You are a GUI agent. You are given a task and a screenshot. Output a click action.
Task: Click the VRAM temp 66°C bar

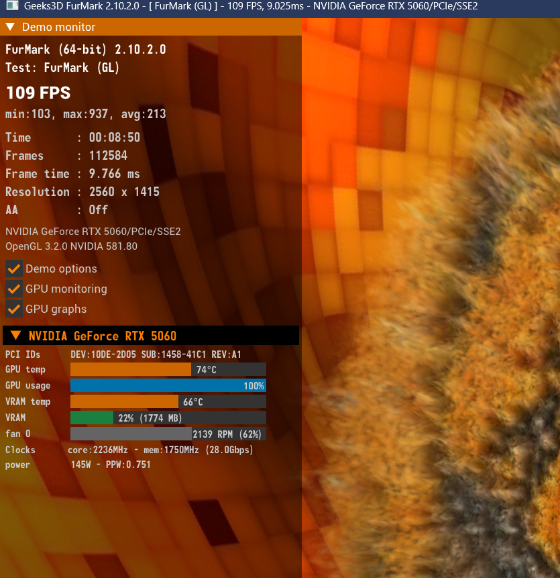pyautogui.click(x=124, y=401)
